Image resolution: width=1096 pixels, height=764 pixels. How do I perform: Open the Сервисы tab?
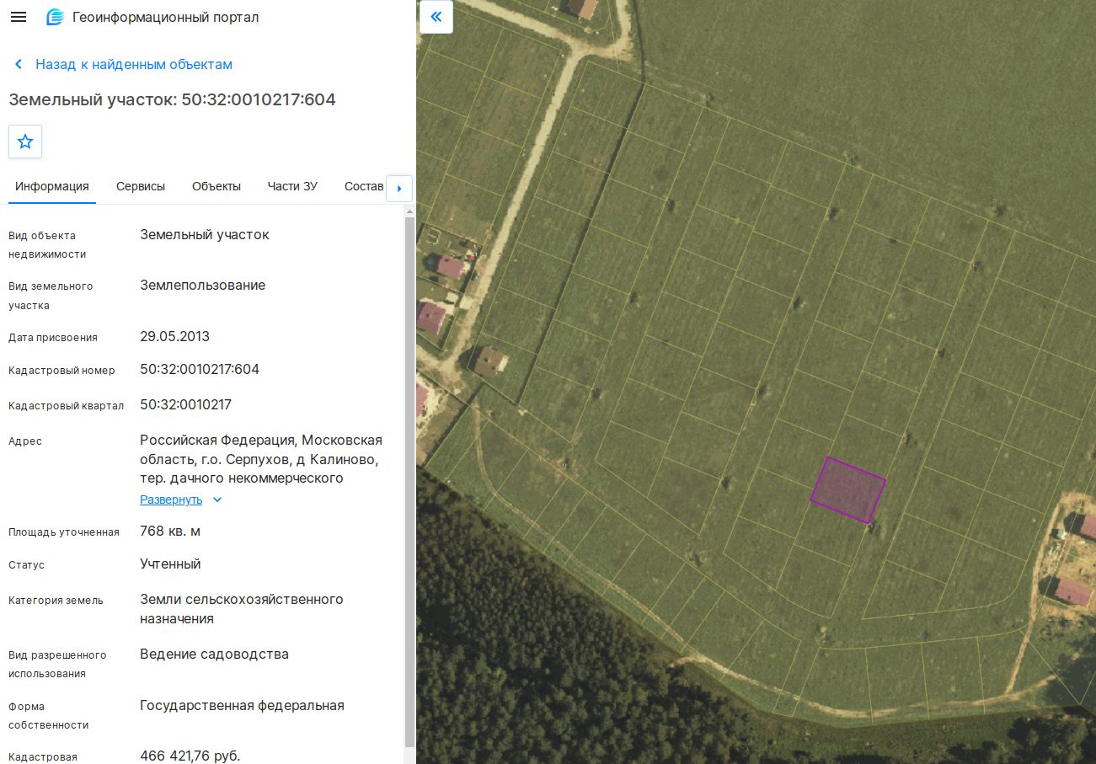[x=141, y=186]
